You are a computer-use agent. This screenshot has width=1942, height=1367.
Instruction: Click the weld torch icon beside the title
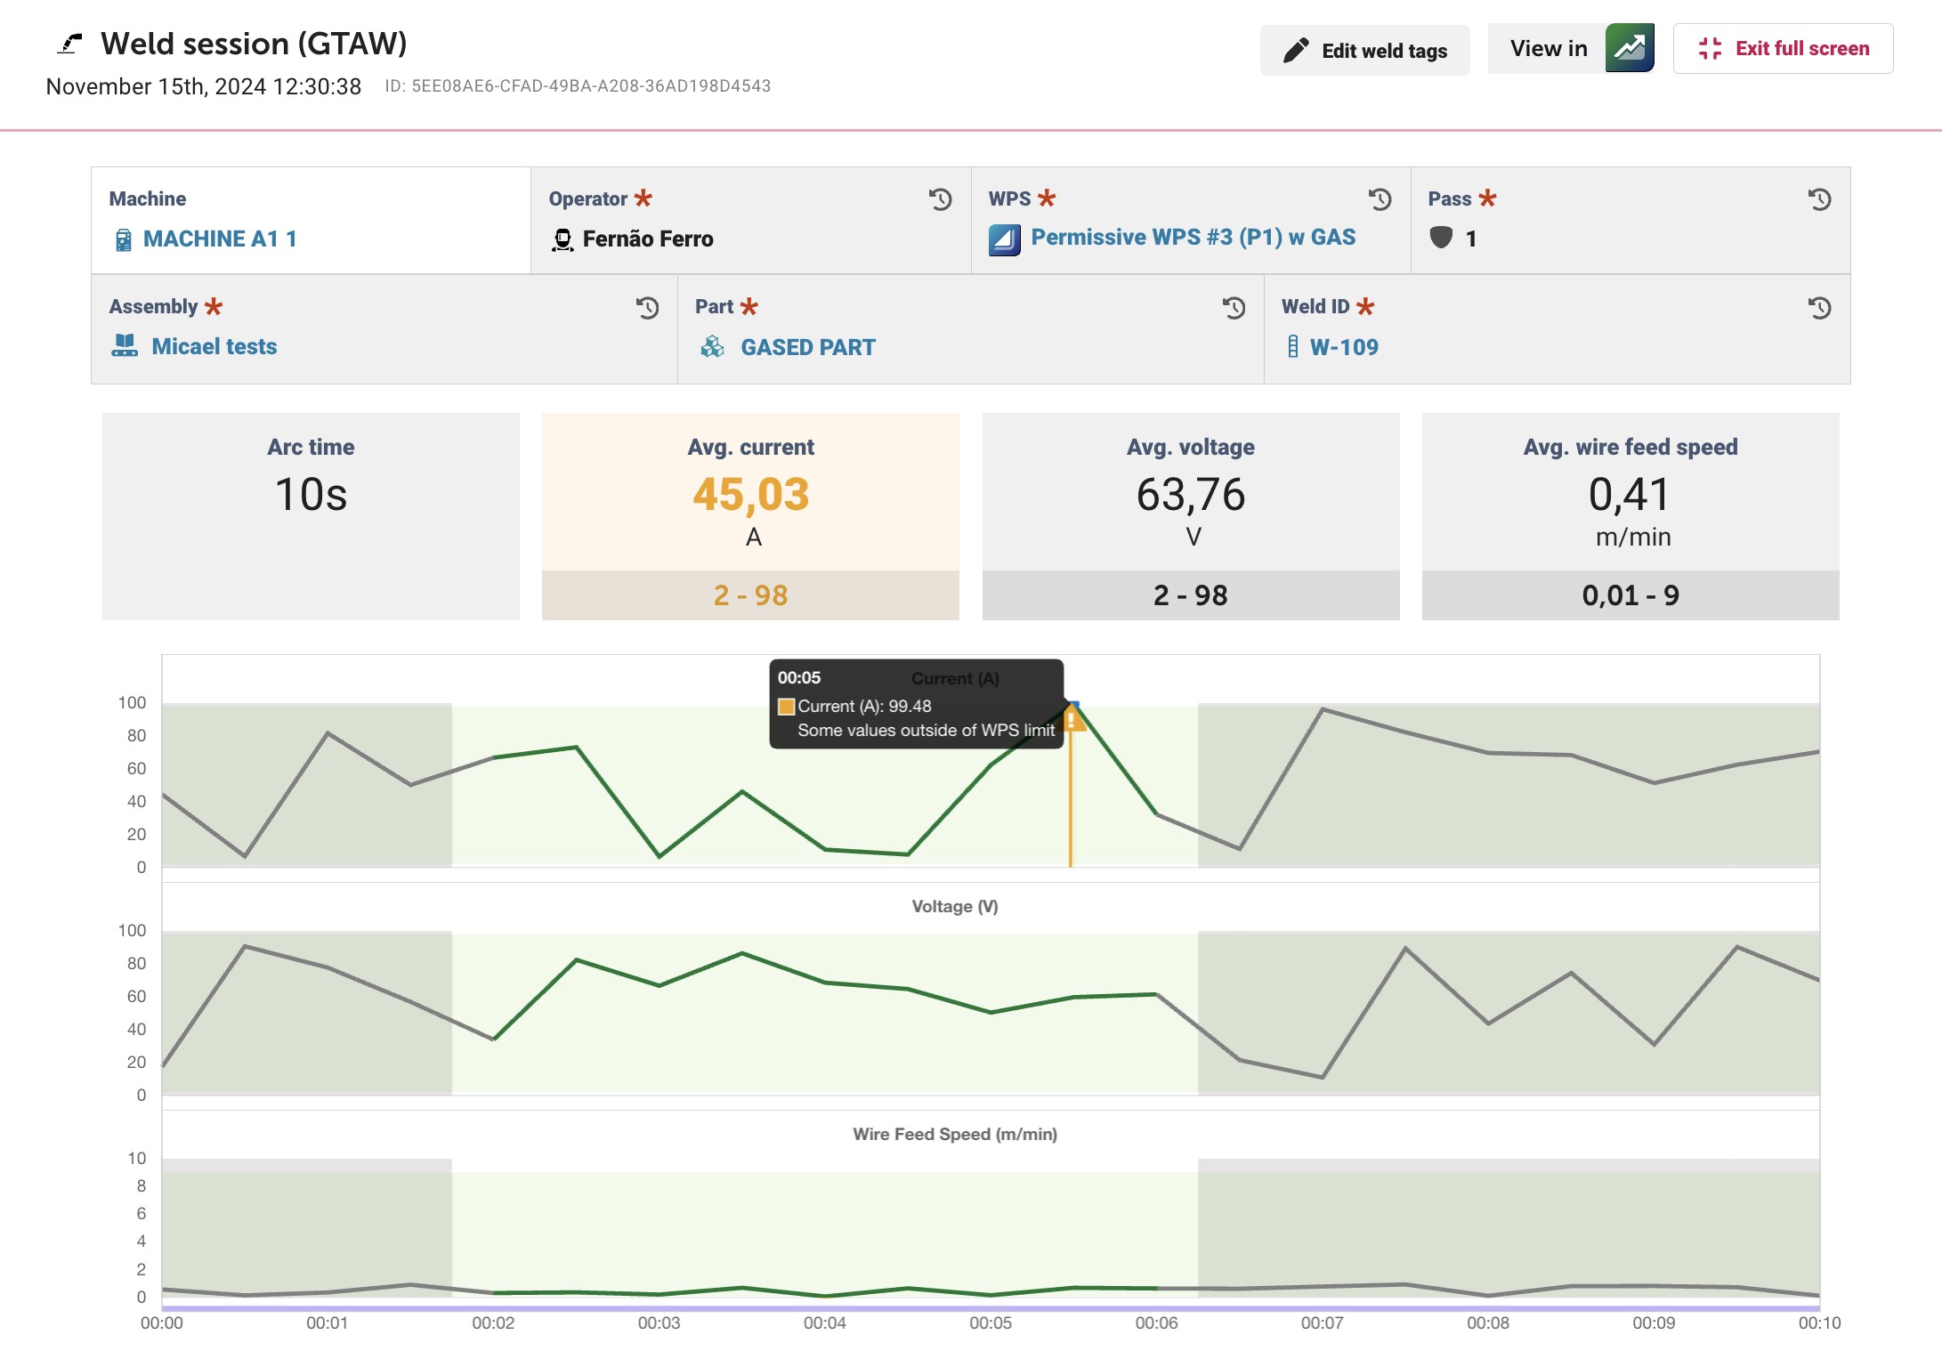69,44
